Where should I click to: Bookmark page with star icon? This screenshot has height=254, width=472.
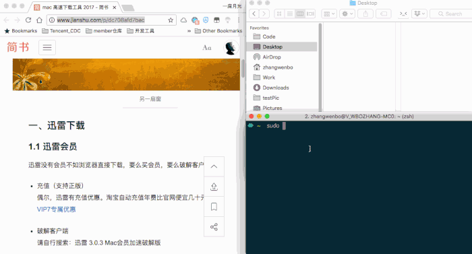click(171, 20)
